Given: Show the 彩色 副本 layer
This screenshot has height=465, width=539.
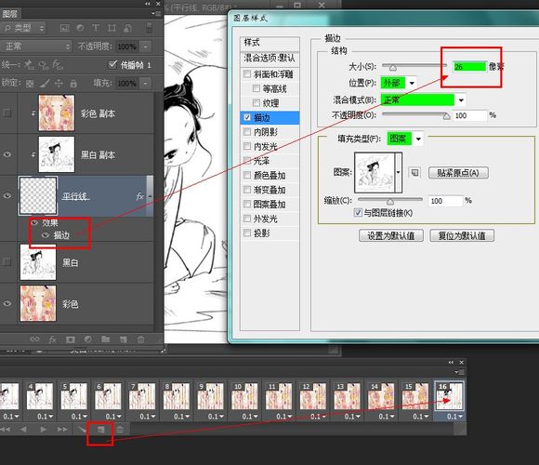Looking at the screenshot, I should pyautogui.click(x=7, y=113).
